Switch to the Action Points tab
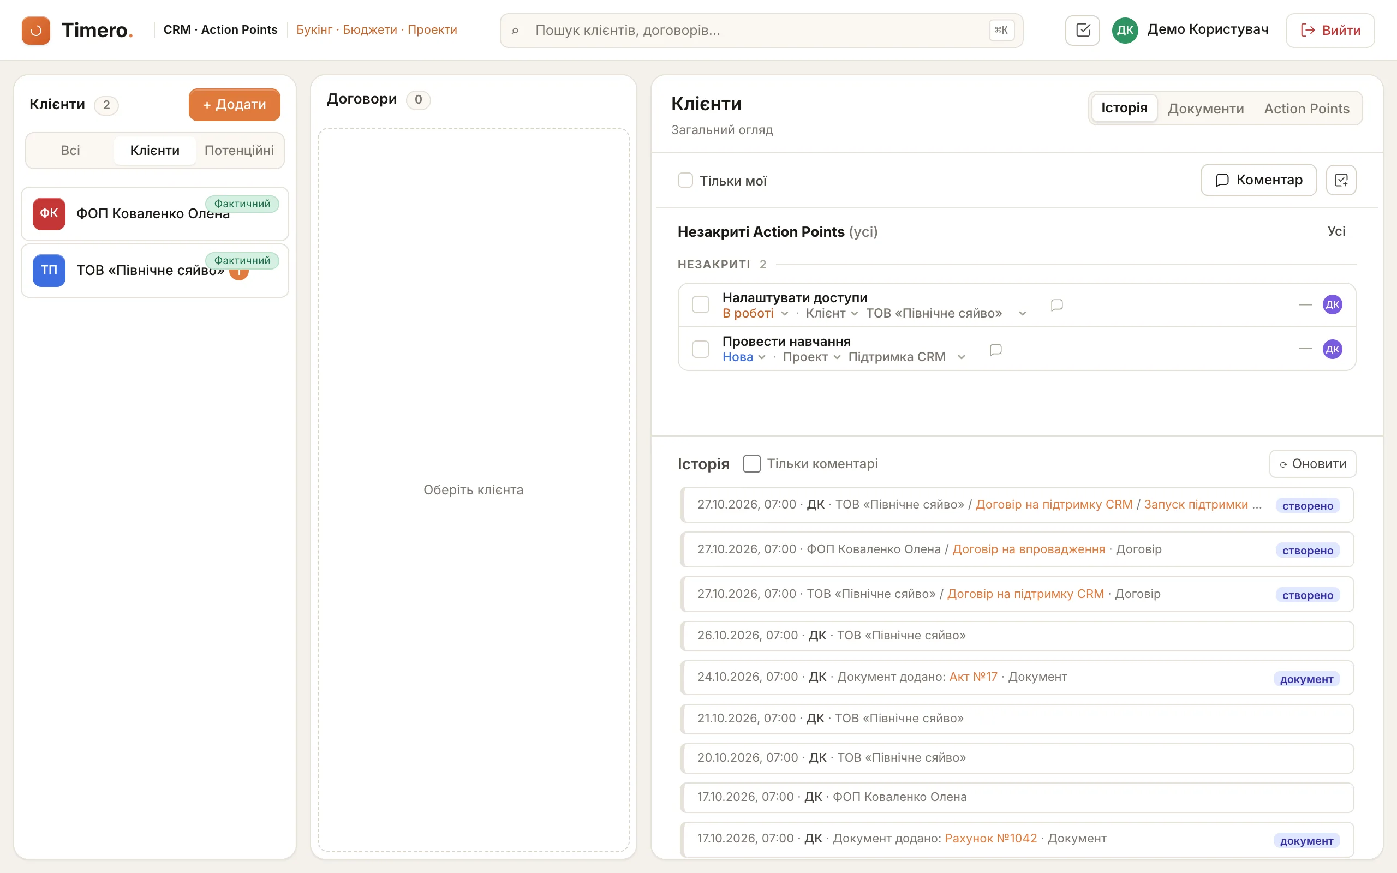This screenshot has width=1397, height=873. tap(1306, 109)
